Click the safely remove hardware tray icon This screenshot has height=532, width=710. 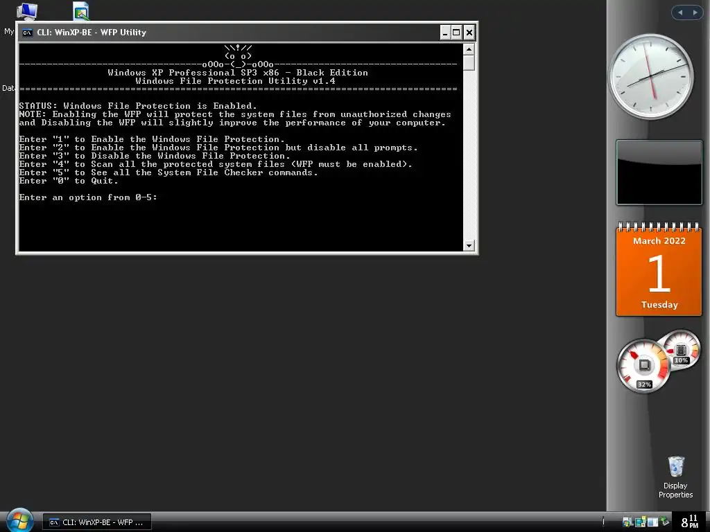coord(665,522)
